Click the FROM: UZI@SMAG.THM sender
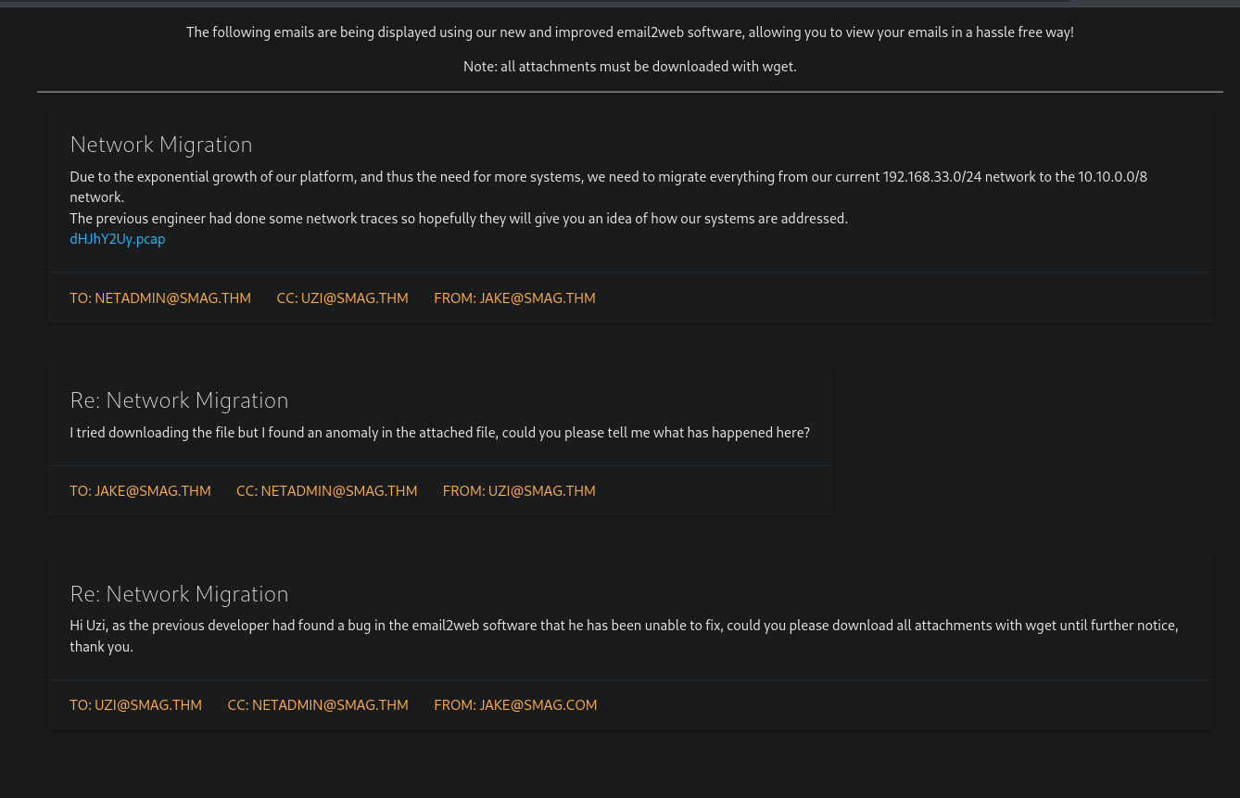Image resolution: width=1240 pixels, height=798 pixels. (519, 491)
